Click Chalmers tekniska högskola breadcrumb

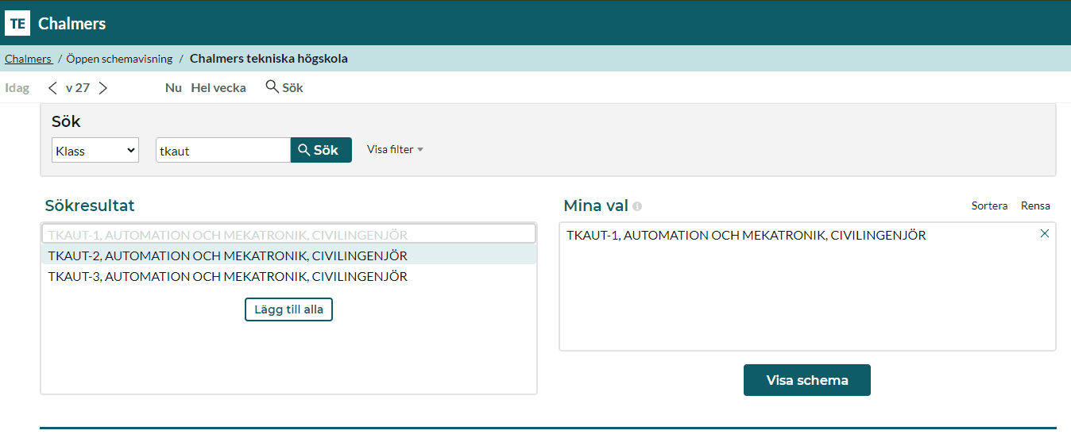coord(269,59)
